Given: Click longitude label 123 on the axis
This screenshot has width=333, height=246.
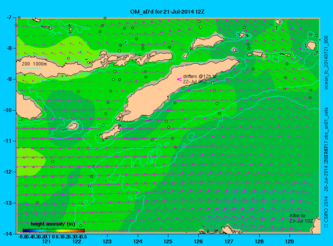Looking at the screenshot, I should tap(107, 241).
